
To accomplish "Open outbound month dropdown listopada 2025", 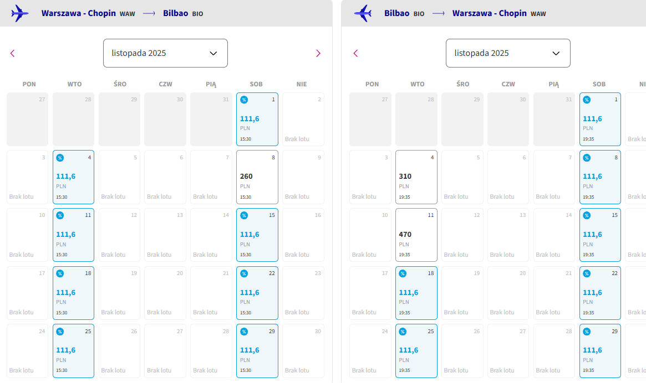I will [x=165, y=53].
